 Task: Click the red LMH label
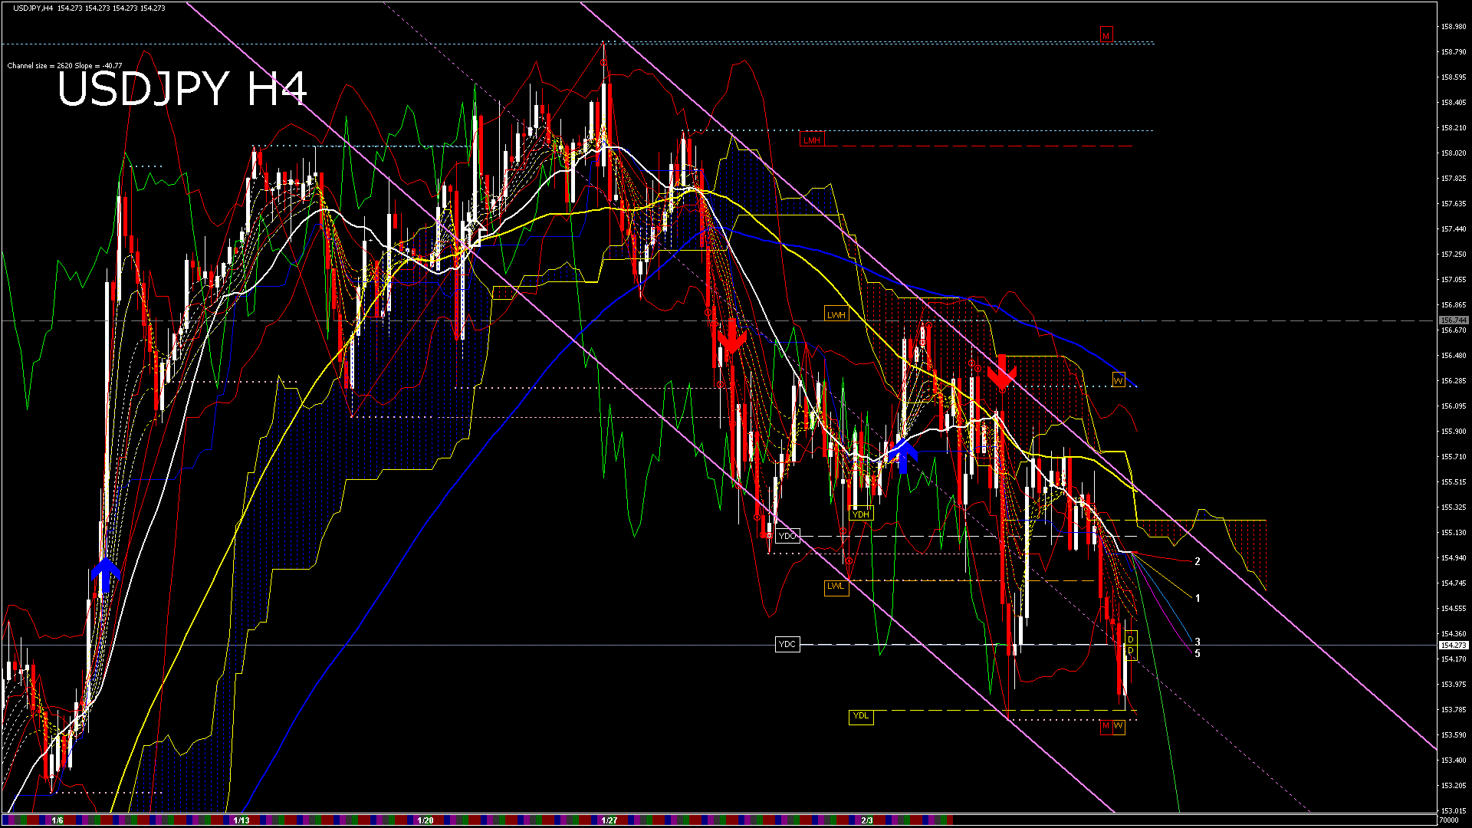tap(811, 140)
